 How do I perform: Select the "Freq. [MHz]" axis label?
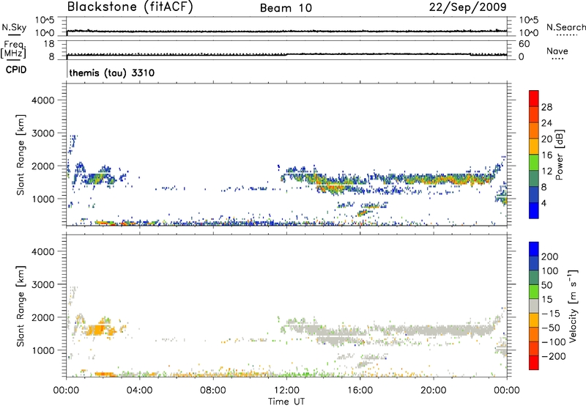pyautogui.click(x=13, y=49)
